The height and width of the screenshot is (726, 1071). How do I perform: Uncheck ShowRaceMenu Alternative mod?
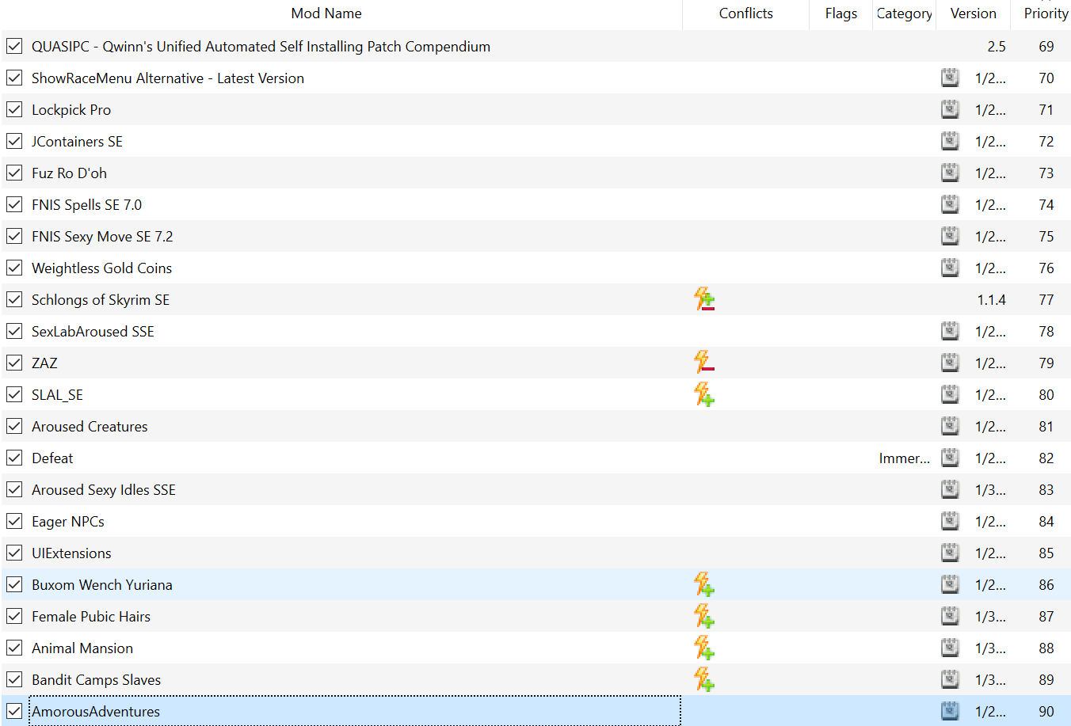point(14,78)
